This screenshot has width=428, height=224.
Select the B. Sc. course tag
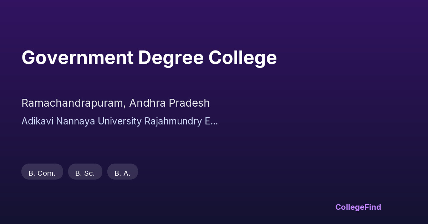[x=85, y=173]
